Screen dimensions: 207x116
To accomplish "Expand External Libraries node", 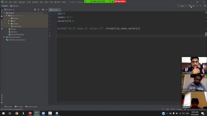I will (x=4, y=37).
